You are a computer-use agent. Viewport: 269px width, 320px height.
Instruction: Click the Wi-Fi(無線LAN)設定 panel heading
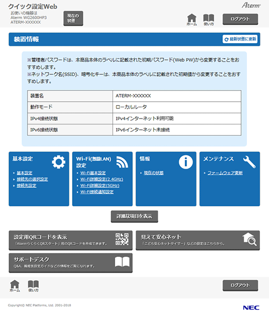tap(94, 162)
